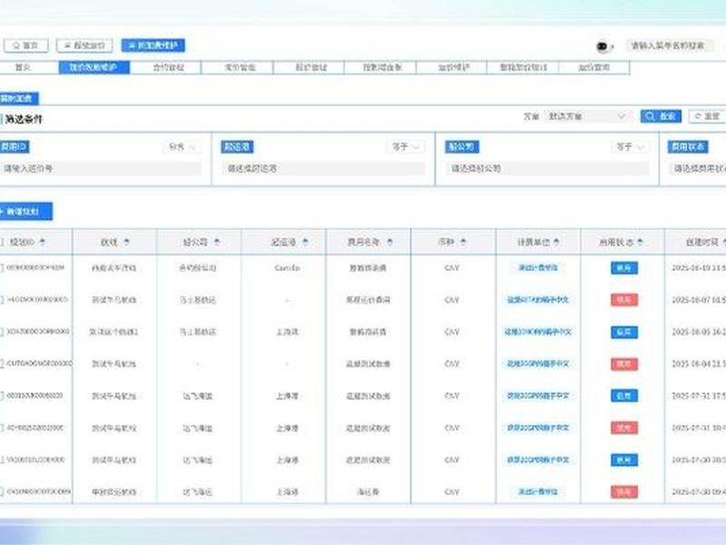The image size is (726, 545).
Task: Open the user avatar at top right
Action: pos(603,46)
